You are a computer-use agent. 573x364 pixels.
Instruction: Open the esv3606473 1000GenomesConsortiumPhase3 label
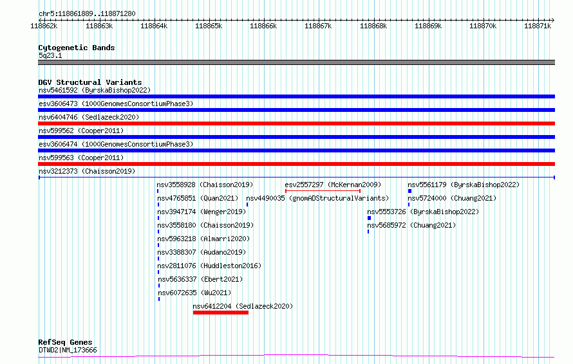(116, 104)
